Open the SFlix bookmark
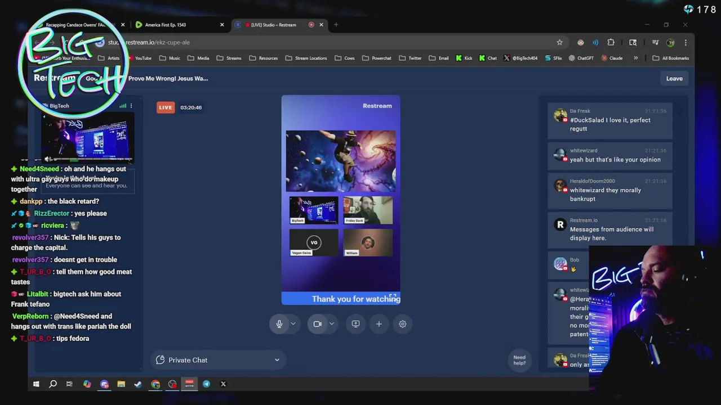The width and height of the screenshot is (721, 405). click(x=553, y=58)
